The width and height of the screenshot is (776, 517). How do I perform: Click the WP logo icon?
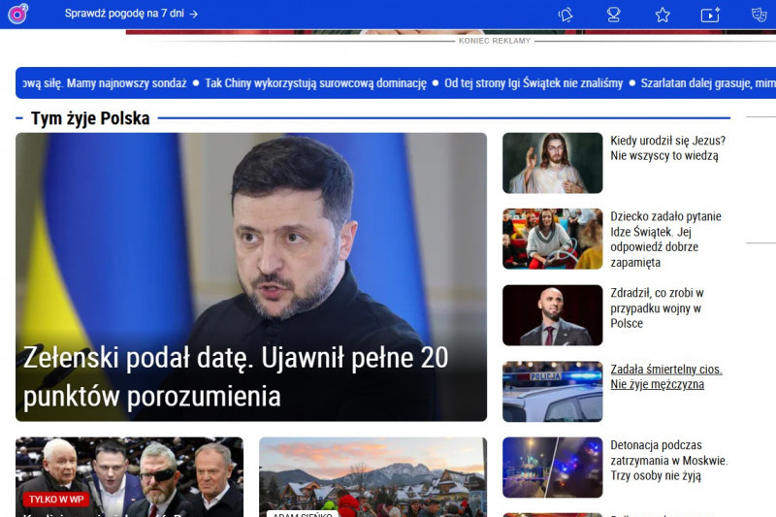click(17, 14)
